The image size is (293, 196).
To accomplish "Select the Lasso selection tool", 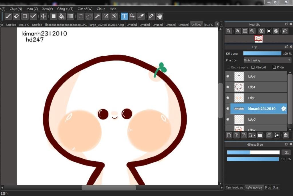I will tap(89, 16).
